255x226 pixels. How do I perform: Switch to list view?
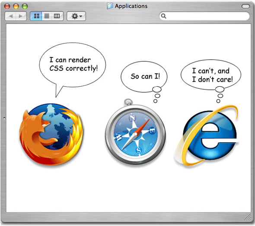click(47, 16)
